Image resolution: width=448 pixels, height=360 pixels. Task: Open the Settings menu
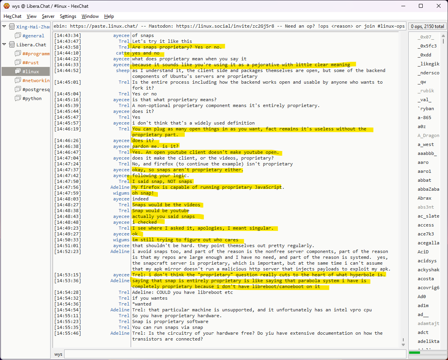[x=68, y=16]
